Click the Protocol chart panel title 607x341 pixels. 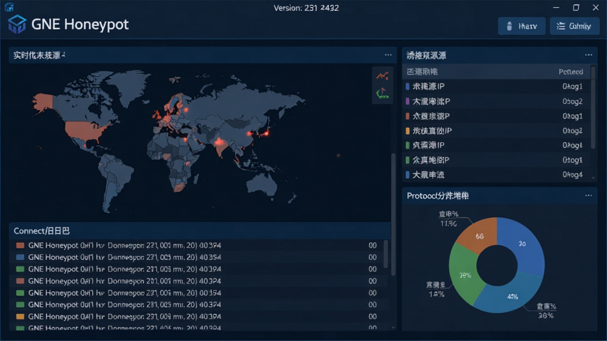click(x=437, y=195)
